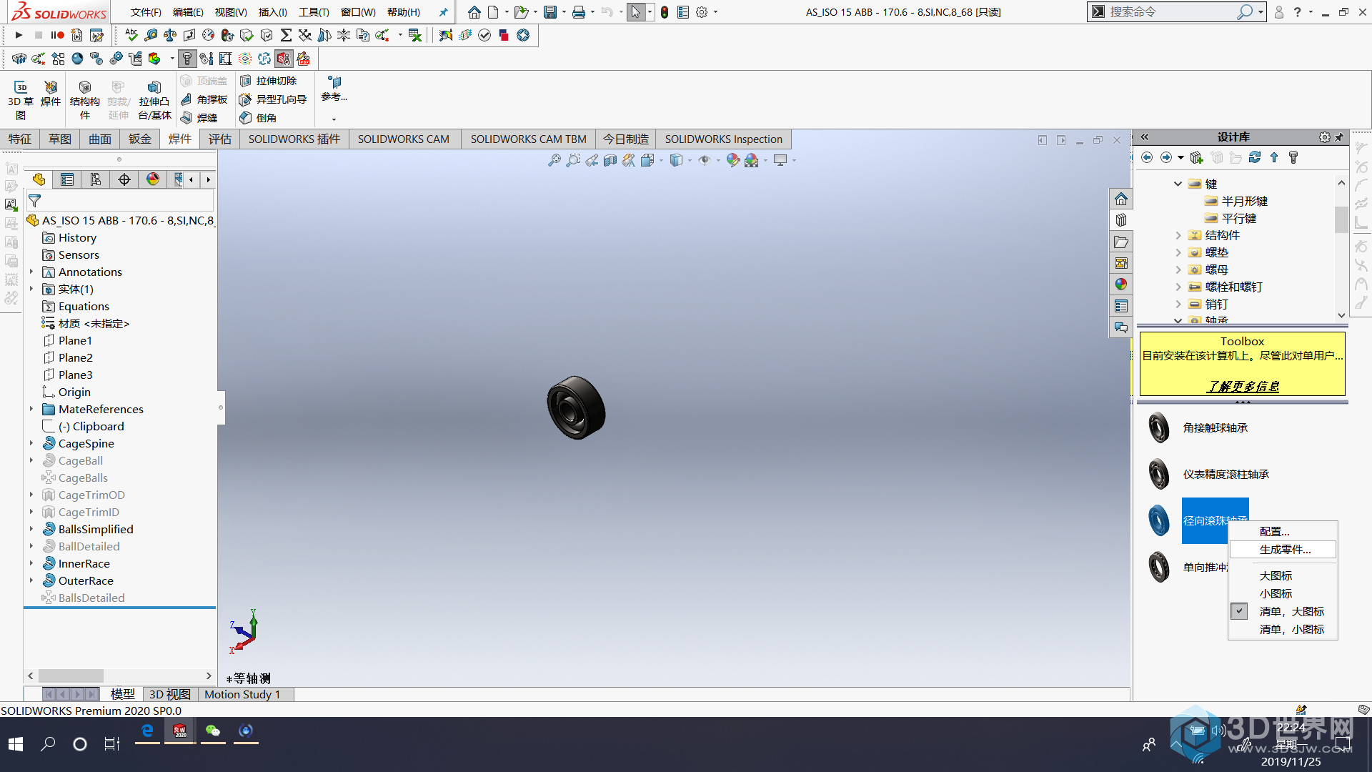The image size is (1372, 772).
Task: Open SOLIDWORKS Resources home task pane icon
Action: (1120, 199)
